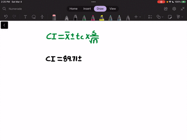Viewport: 187px width, 140px height.
Task: Tap the black CI = 89.71 handwriting
Action: (64, 59)
